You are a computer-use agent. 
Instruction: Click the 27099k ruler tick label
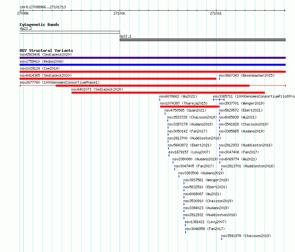(x=23, y=13)
